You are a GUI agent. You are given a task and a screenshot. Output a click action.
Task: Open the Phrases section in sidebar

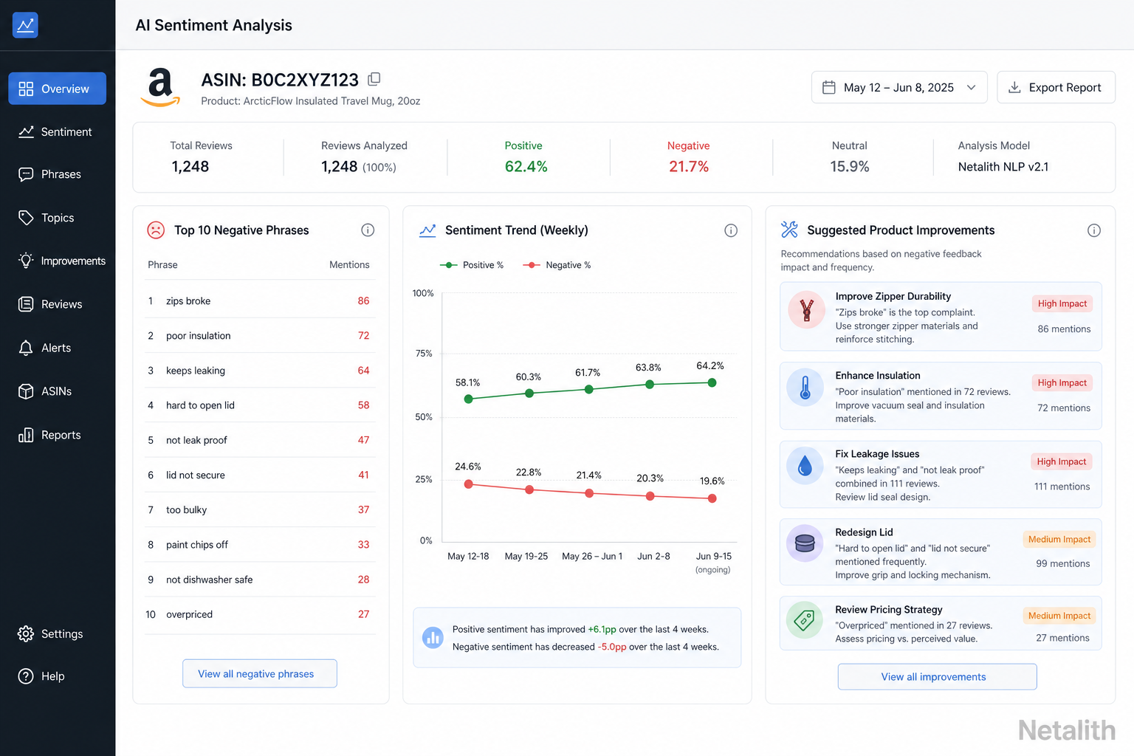tap(57, 174)
